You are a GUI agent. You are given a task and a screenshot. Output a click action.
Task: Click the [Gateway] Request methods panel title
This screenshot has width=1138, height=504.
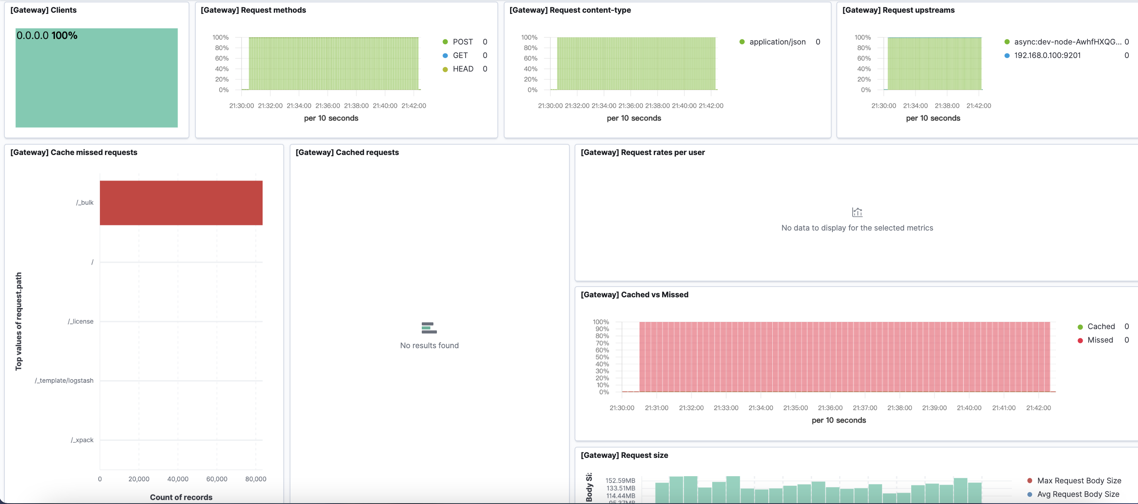pos(253,10)
